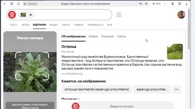Open the ru.wikipedia.org source link
The image size is (195, 109).
[72, 74]
